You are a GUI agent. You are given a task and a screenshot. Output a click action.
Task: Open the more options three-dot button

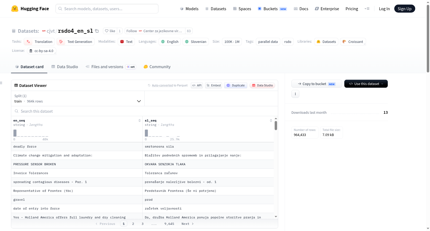pos(295,94)
